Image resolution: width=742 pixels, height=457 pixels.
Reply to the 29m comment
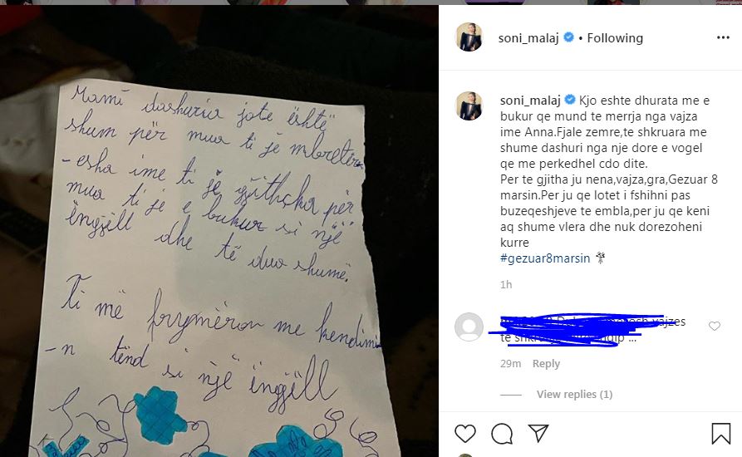point(546,363)
